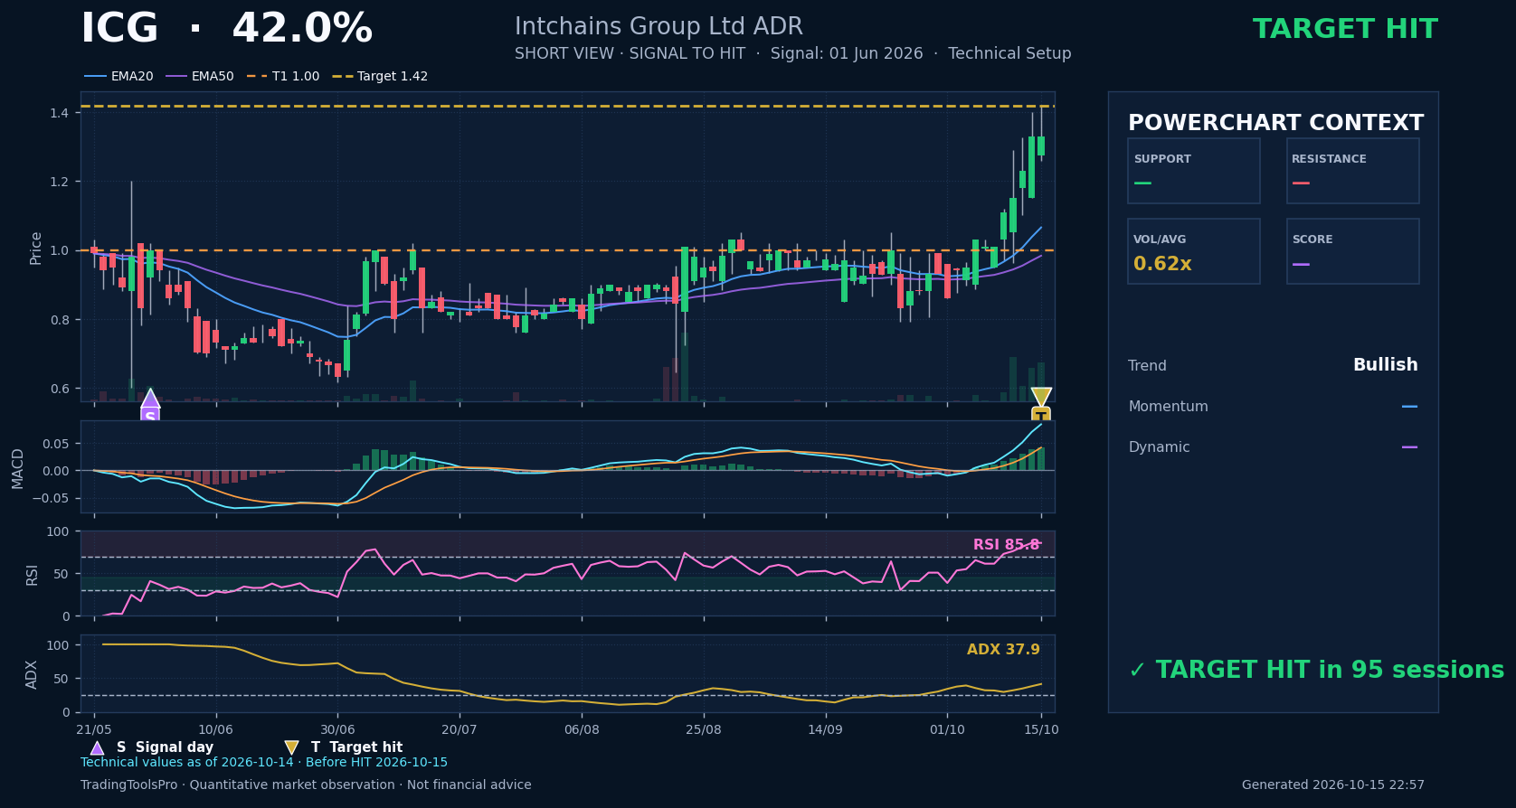
Task: Click the Generated 2026-10-15 22:57 timestamp
Action: [1333, 785]
